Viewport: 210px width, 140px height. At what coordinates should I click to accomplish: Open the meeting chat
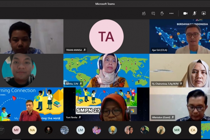(153, 13)
